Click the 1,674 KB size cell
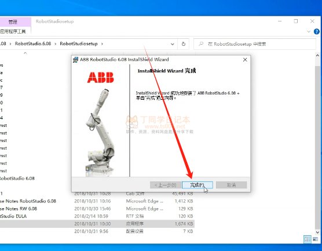This screenshot has width=322, height=251. click(184, 224)
